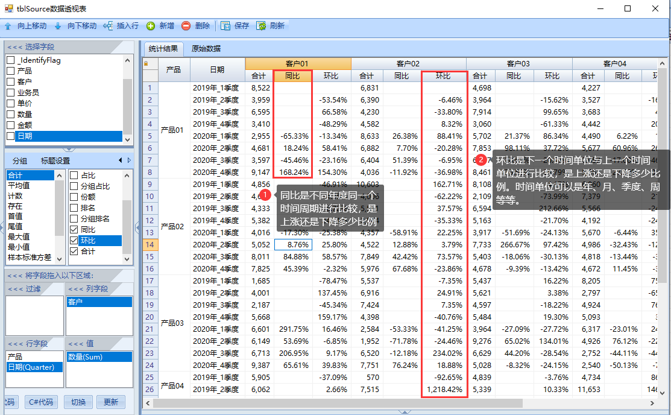Click the splitter arrow left of grid
The width and height of the screenshot is (671, 415).
137,227
